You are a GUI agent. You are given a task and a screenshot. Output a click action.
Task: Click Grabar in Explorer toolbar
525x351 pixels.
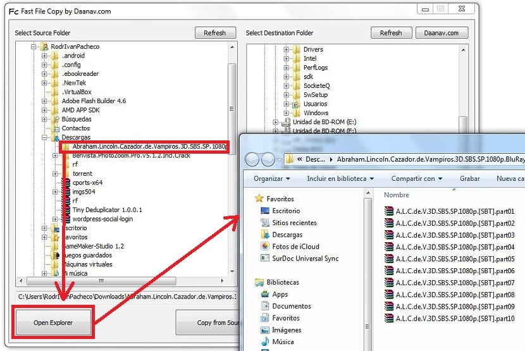[x=470, y=178]
